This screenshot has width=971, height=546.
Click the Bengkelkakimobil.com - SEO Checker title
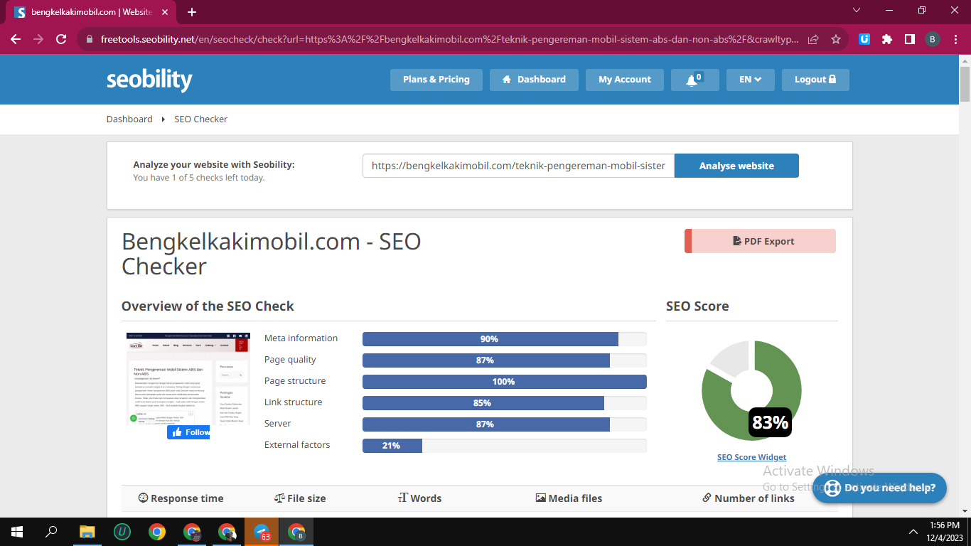click(x=271, y=254)
